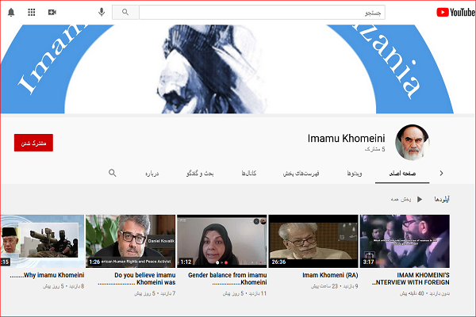This screenshot has width=476, height=317.
Task: Open the درباره (About) tab
Action: 152,173
